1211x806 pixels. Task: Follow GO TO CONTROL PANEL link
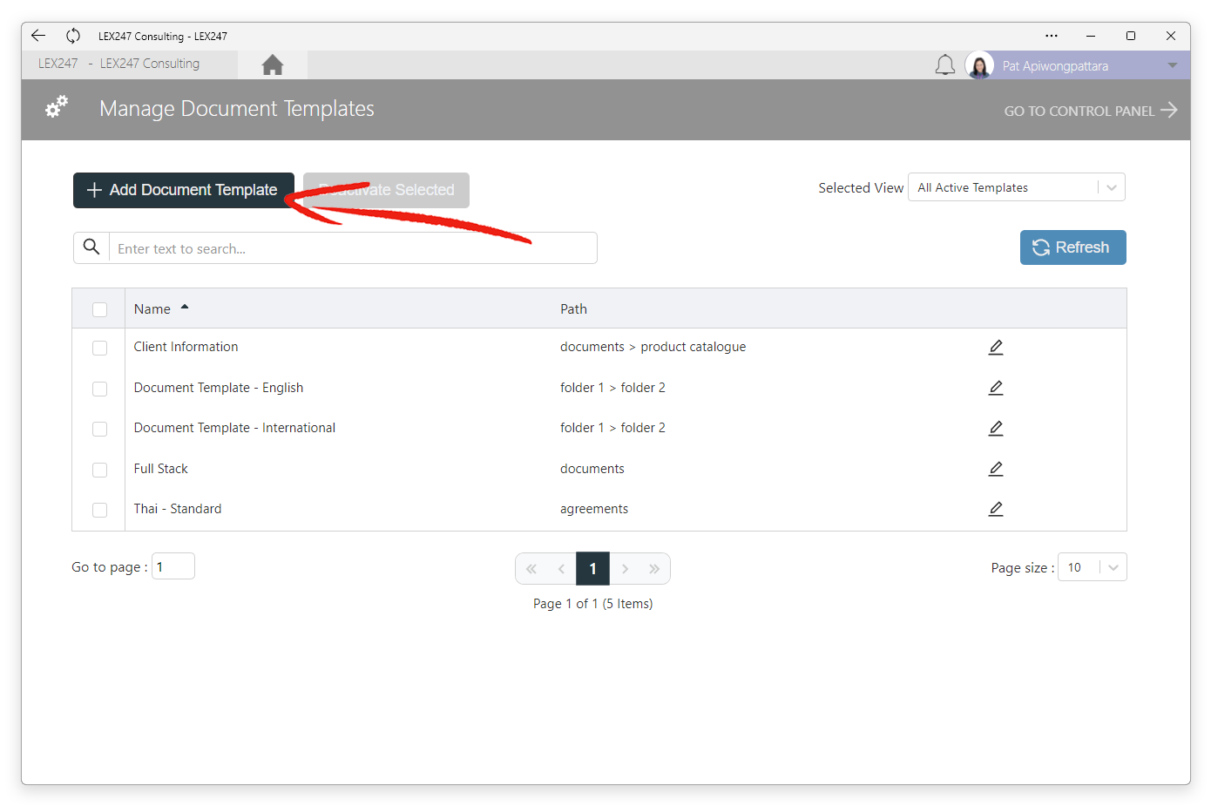1091,111
